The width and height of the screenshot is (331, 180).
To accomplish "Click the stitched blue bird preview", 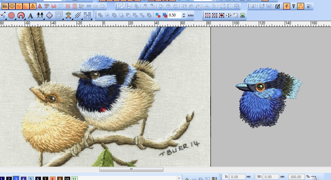I will [x=266, y=98].
